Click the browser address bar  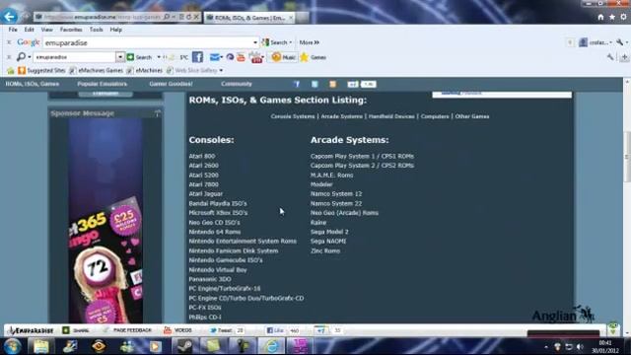pyautogui.click(x=99, y=17)
